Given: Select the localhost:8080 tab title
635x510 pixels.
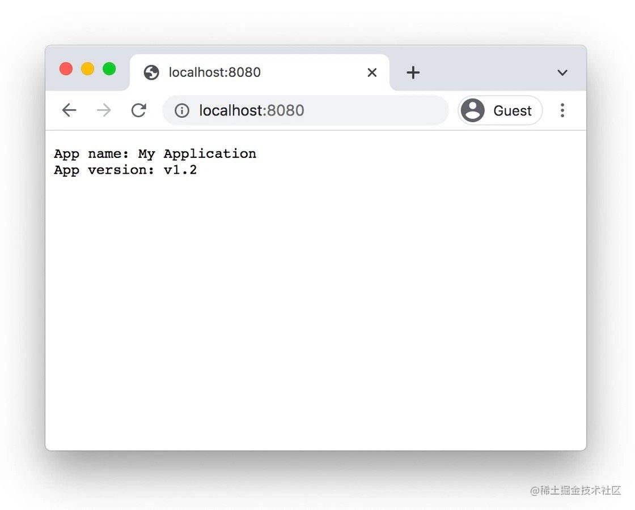Looking at the screenshot, I should (x=215, y=72).
